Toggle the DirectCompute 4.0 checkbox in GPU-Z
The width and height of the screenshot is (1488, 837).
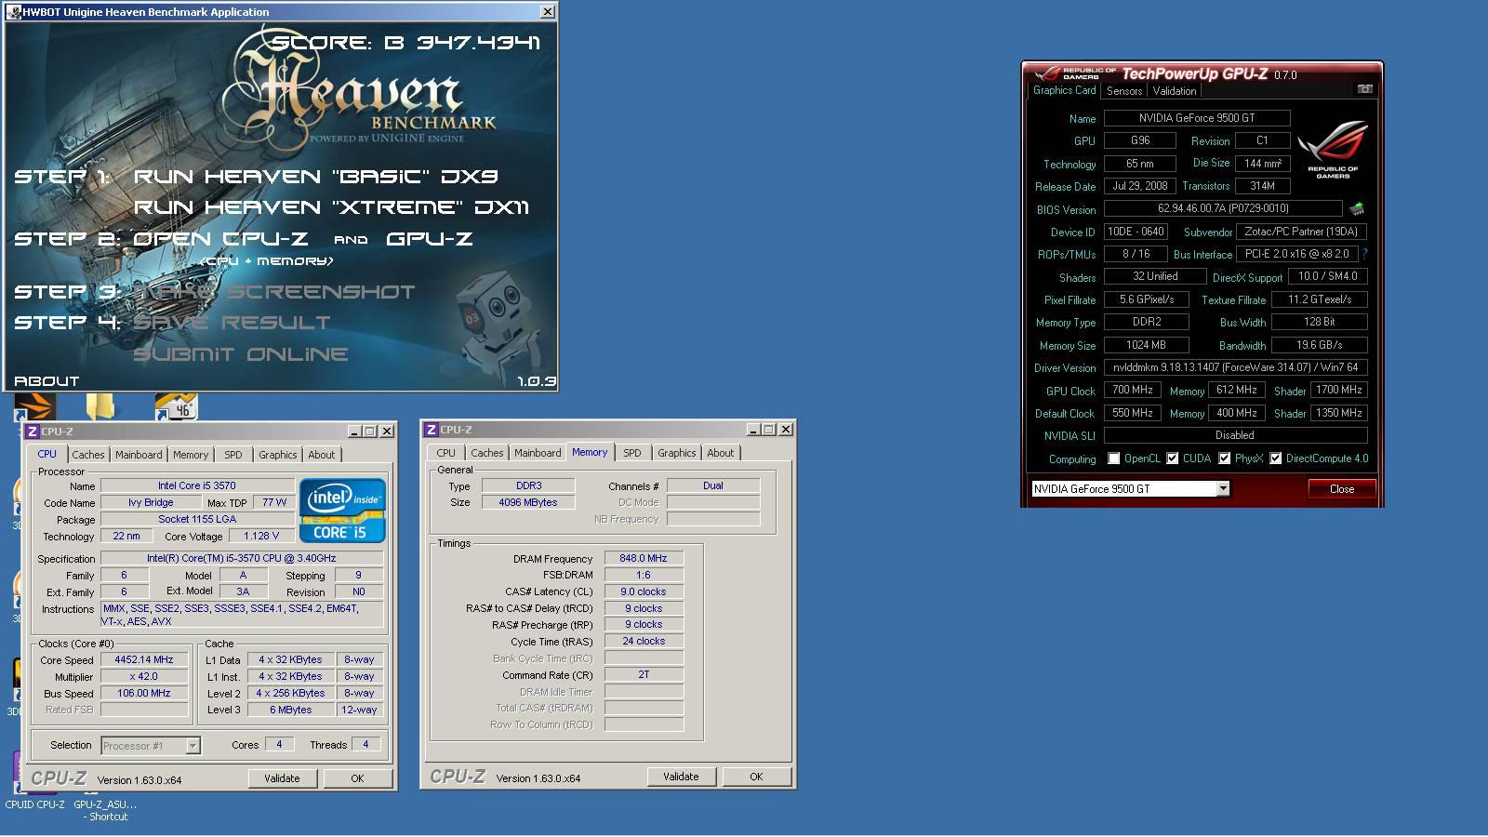[x=1276, y=458]
